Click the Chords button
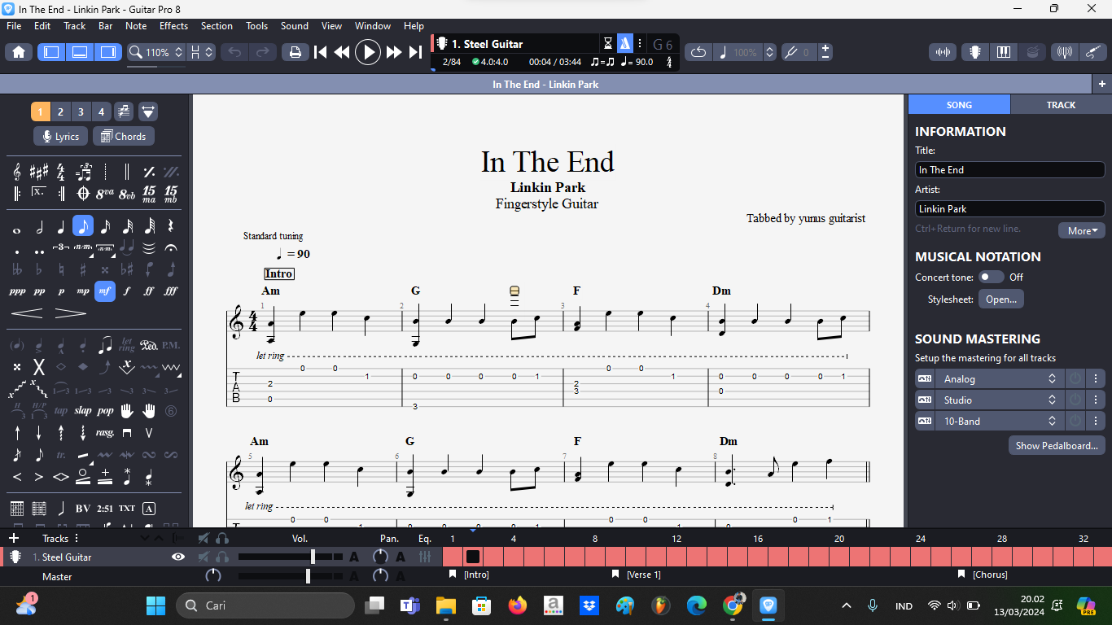Screen dimensions: 1112x625 click(123, 137)
